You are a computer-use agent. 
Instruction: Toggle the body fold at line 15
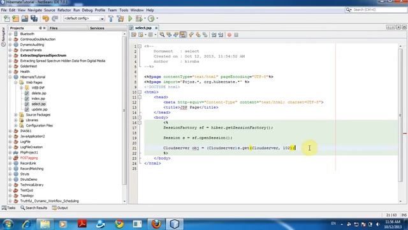(140, 118)
